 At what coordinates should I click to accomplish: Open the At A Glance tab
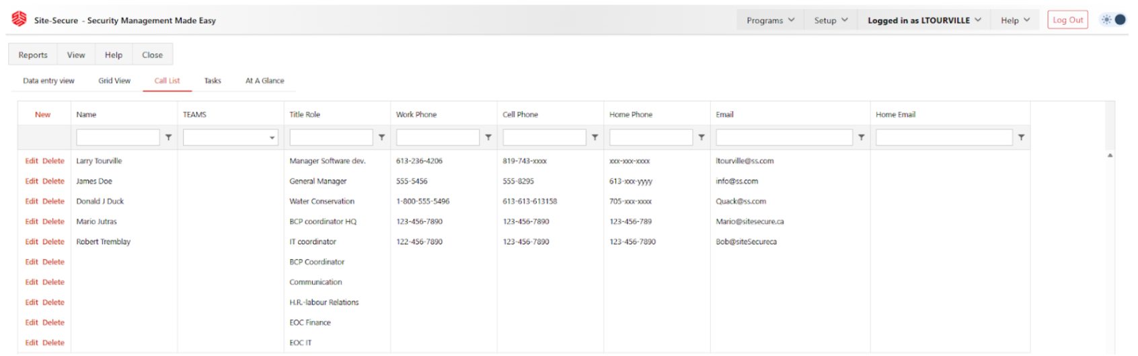[264, 81]
